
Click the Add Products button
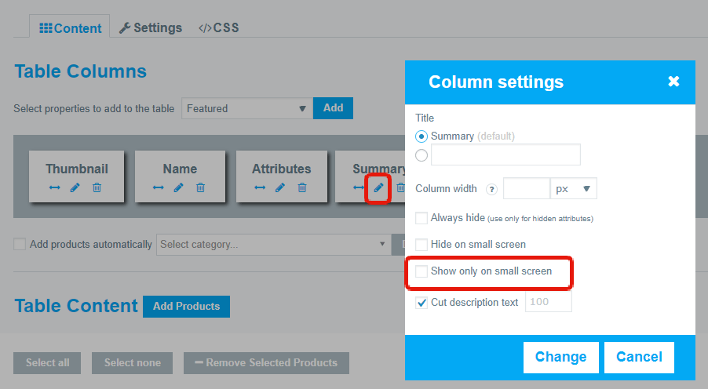[187, 307]
